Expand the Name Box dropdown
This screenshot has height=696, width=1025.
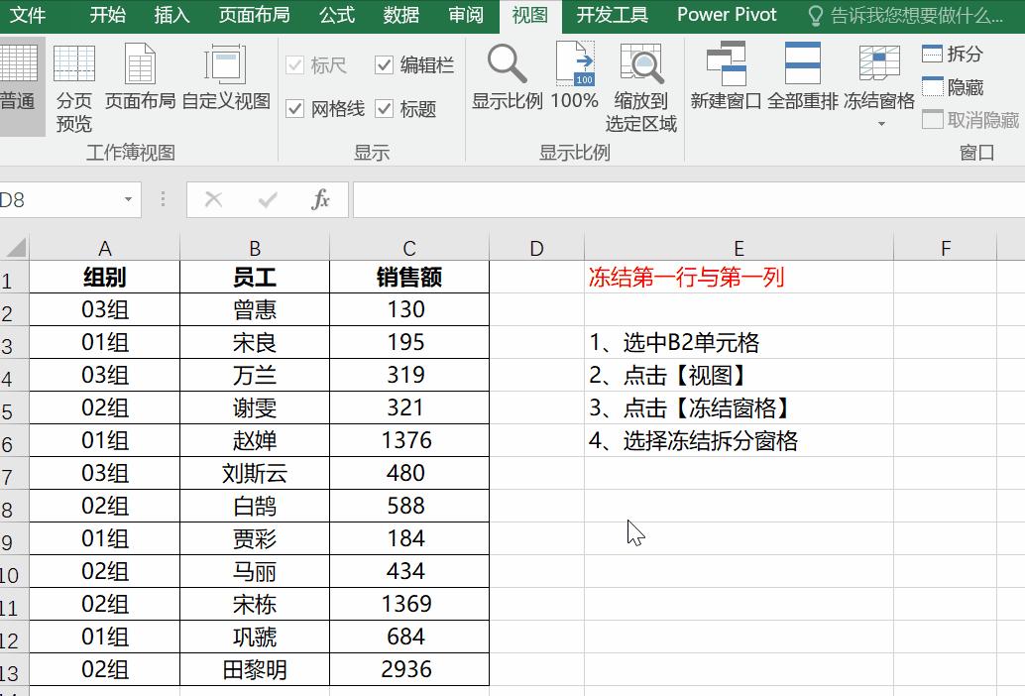[x=126, y=198]
